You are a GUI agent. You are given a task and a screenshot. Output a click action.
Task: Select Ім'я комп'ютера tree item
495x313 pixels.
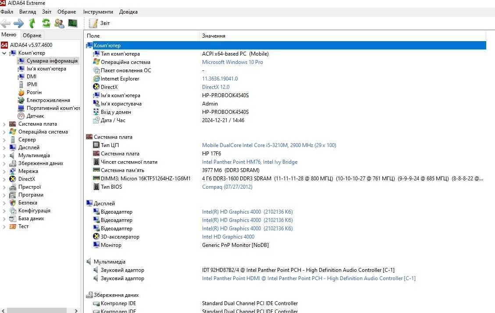[x=46, y=69]
